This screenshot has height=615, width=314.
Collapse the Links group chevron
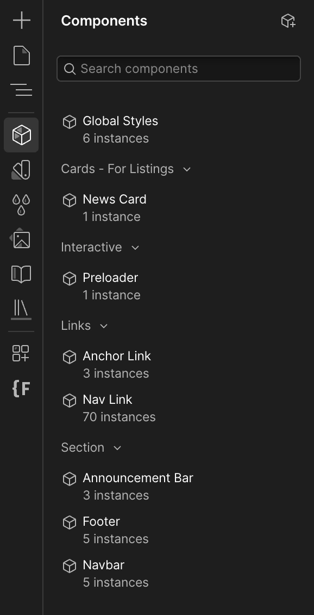coord(104,326)
